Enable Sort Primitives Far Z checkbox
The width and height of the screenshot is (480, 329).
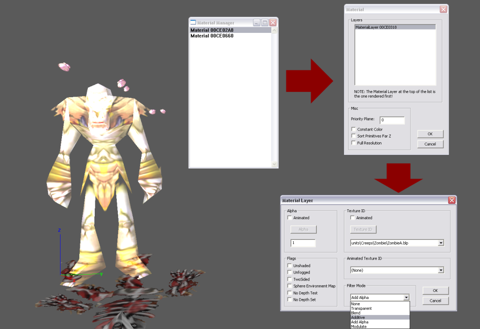pyautogui.click(x=354, y=136)
